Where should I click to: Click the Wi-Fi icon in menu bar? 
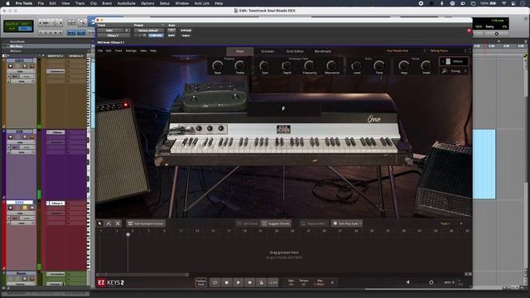[x=503, y=3]
